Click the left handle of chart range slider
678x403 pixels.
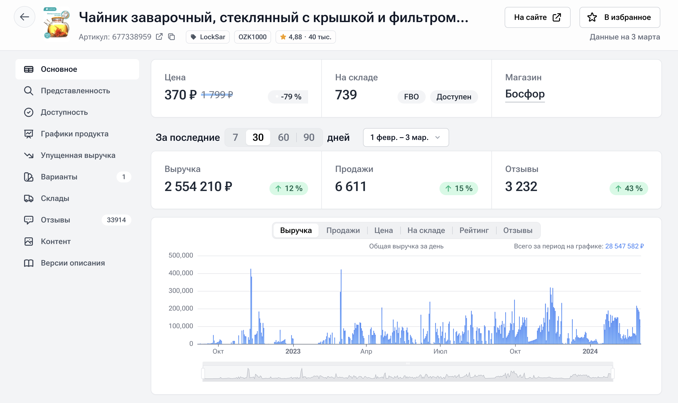click(x=203, y=373)
